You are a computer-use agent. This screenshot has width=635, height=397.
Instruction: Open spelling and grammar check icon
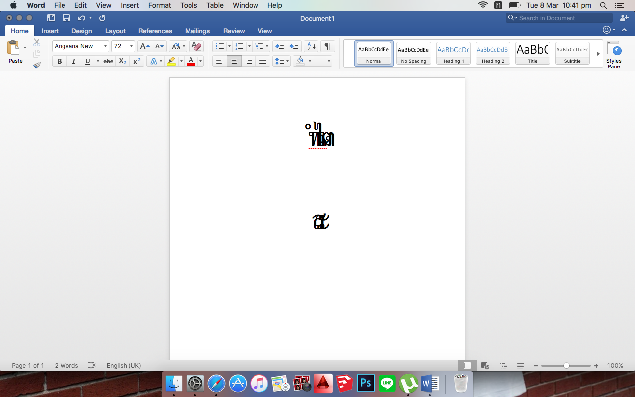tap(91, 366)
